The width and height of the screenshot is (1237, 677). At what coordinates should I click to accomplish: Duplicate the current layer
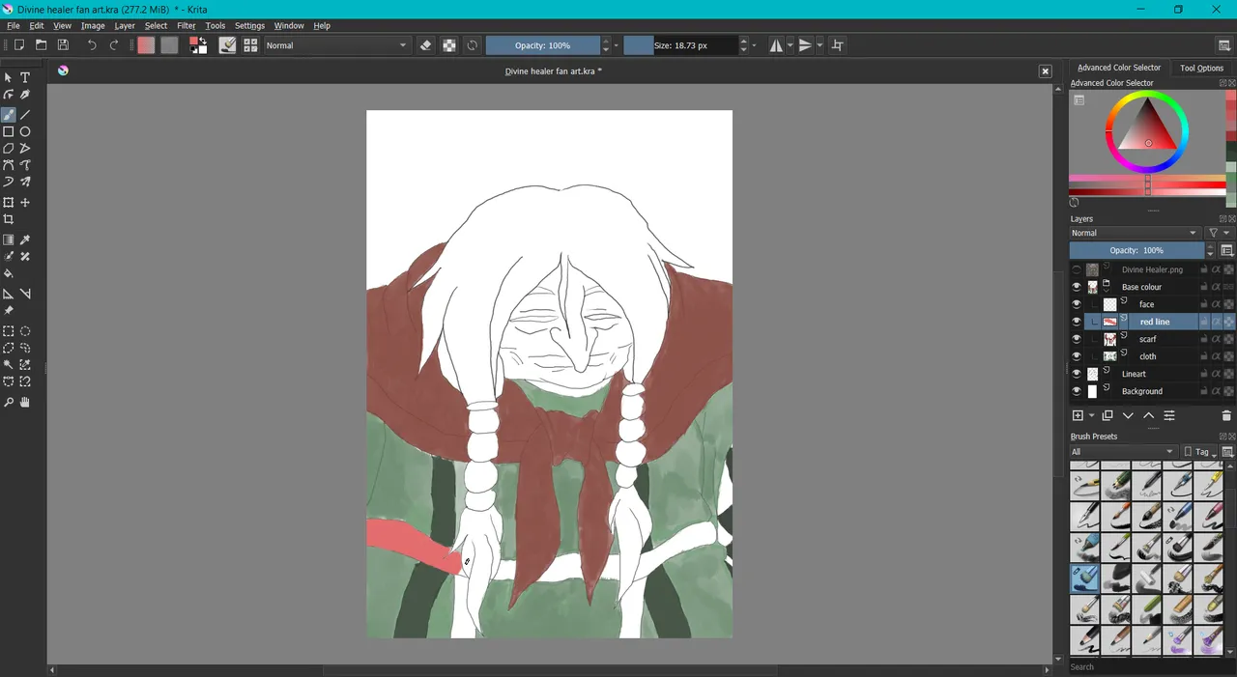pos(1108,415)
